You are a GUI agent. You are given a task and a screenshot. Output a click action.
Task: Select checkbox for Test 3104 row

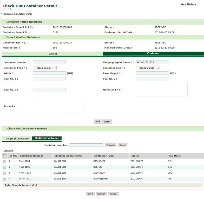coord(5,161)
